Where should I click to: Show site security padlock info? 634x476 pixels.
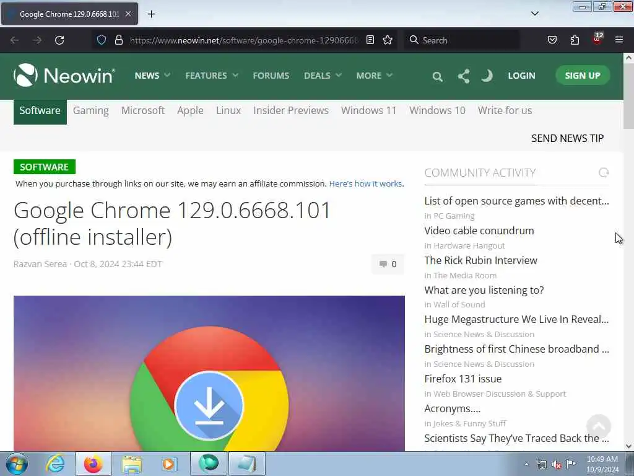click(x=118, y=40)
